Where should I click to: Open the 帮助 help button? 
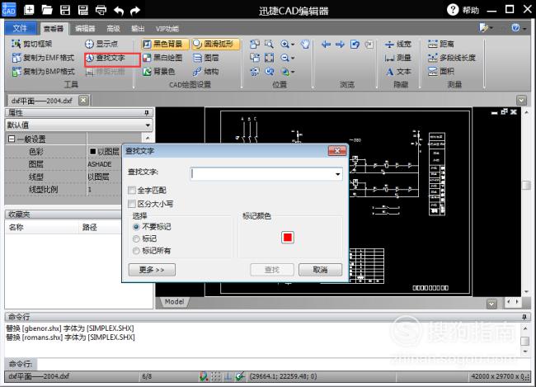[463, 10]
